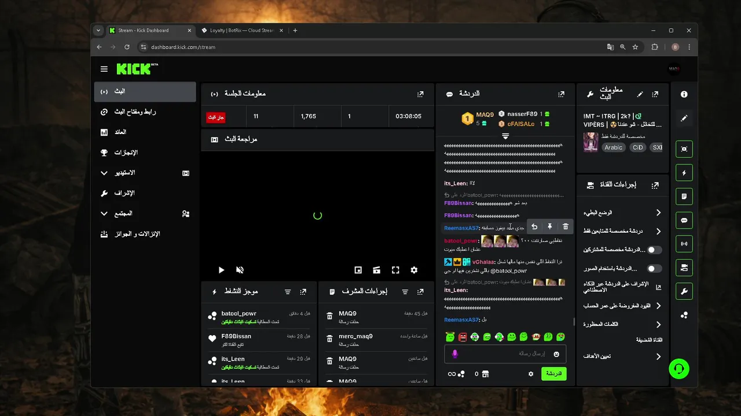
Task: Click the browser address bar
Action: pos(370,47)
